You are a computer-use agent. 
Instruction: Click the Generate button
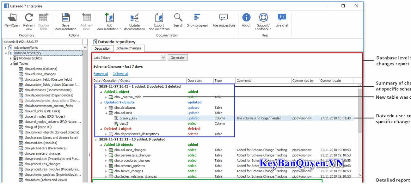[177, 58]
